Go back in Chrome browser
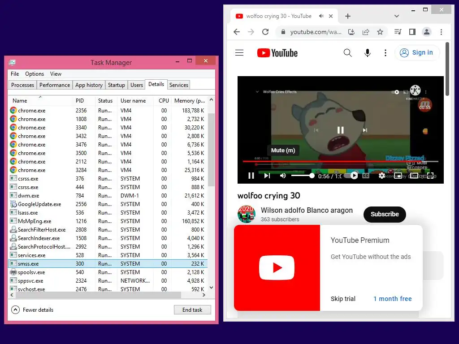The width and height of the screenshot is (459, 344). [237, 32]
